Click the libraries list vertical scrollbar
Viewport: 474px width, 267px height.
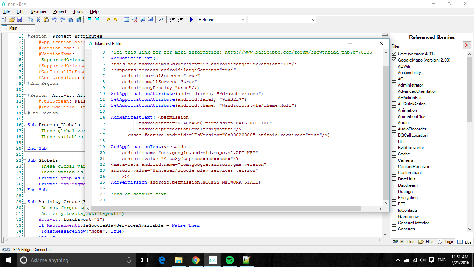pos(469,141)
